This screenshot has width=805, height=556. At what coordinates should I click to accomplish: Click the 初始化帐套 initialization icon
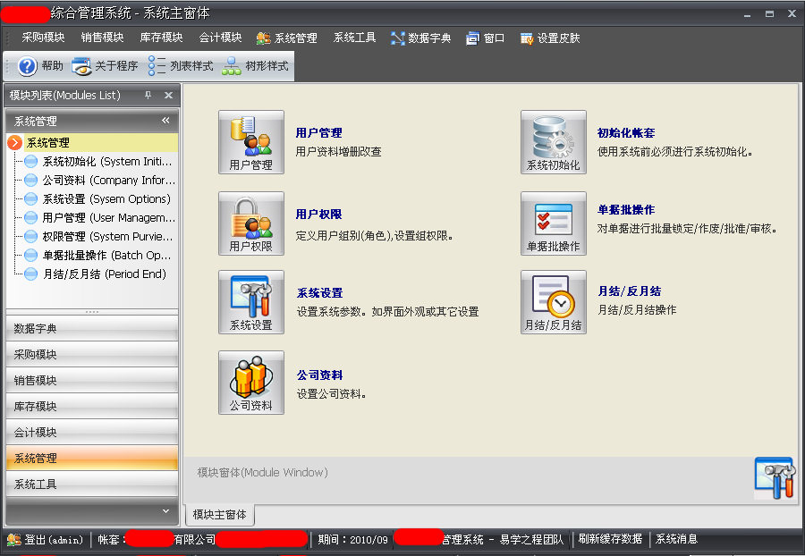click(x=554, y=141)
